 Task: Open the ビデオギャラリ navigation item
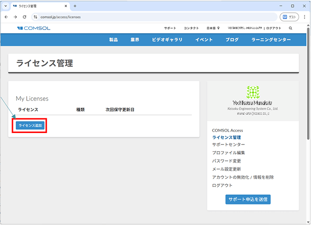click(x=167, y=40)
